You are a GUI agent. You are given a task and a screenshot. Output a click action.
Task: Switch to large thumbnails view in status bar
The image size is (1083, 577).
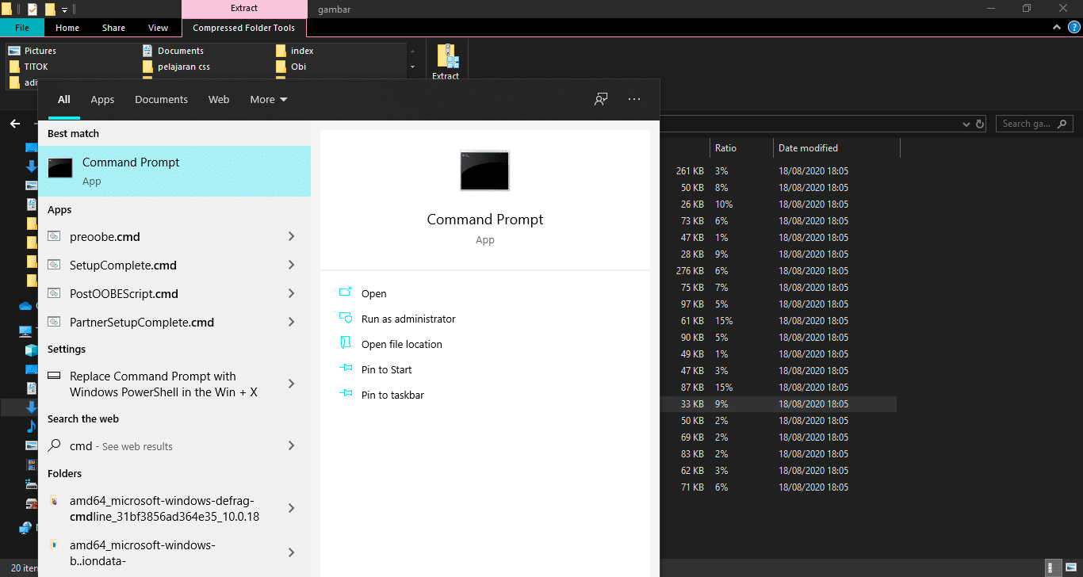[x=1070, y=567]
